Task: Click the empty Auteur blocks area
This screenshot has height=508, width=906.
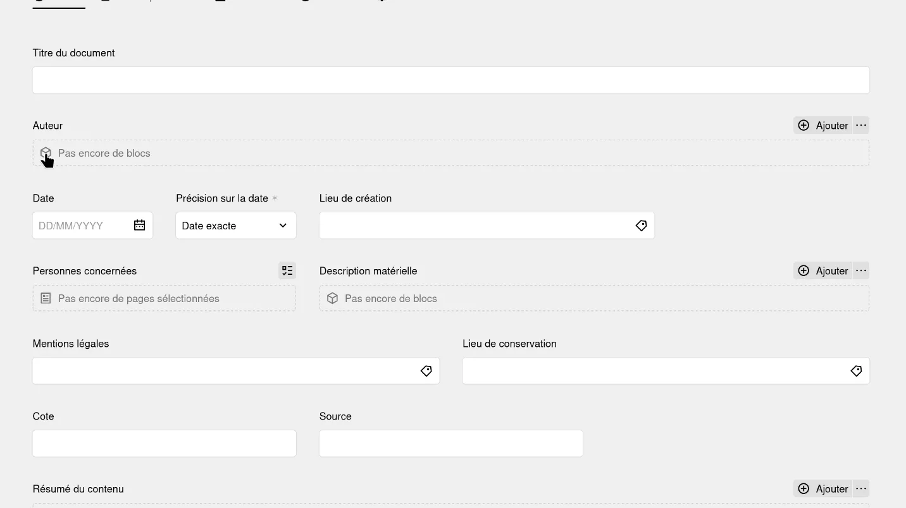Action: click(x=451, y=153)
